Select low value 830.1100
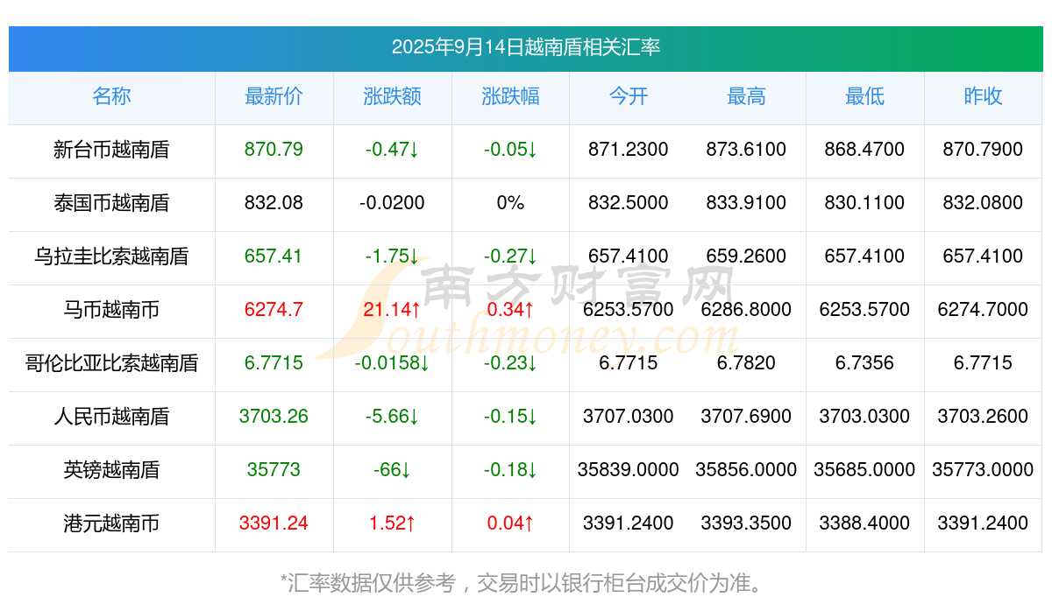The image size is (1052, 611). [864, 203]
